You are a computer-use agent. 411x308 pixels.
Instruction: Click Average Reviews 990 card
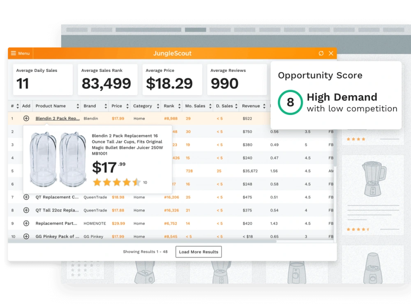point(237,80)
